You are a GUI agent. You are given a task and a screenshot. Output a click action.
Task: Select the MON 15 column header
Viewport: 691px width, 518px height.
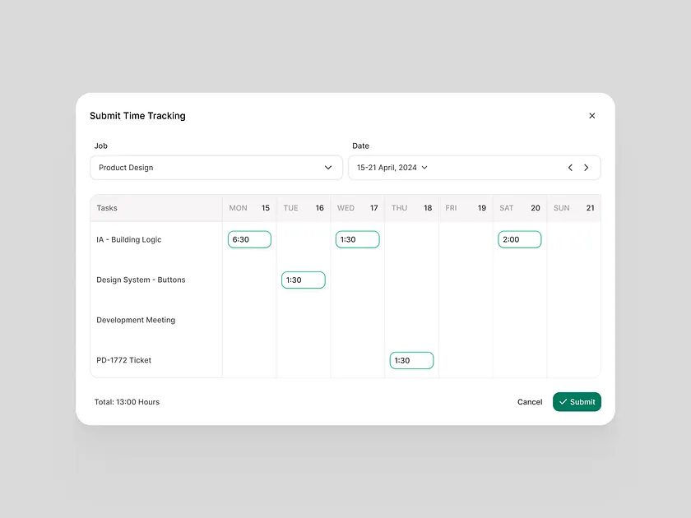point(249,208)
